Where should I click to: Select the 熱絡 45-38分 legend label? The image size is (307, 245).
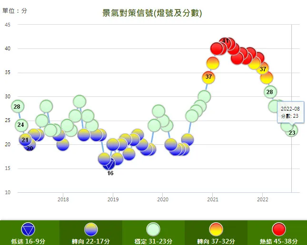coord(278,241)
